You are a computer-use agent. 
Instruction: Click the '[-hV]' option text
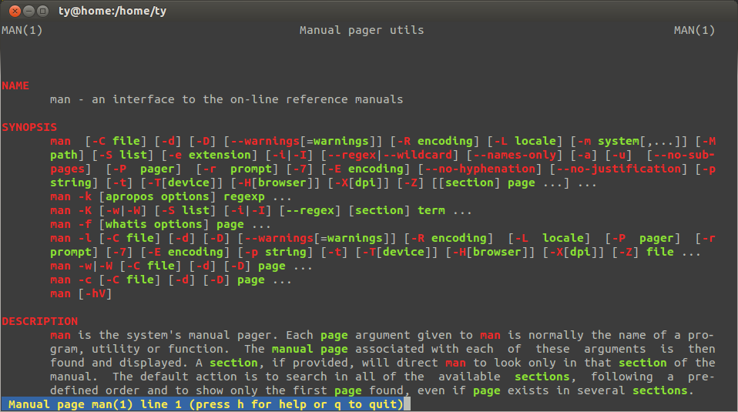[x=95, y=293]
